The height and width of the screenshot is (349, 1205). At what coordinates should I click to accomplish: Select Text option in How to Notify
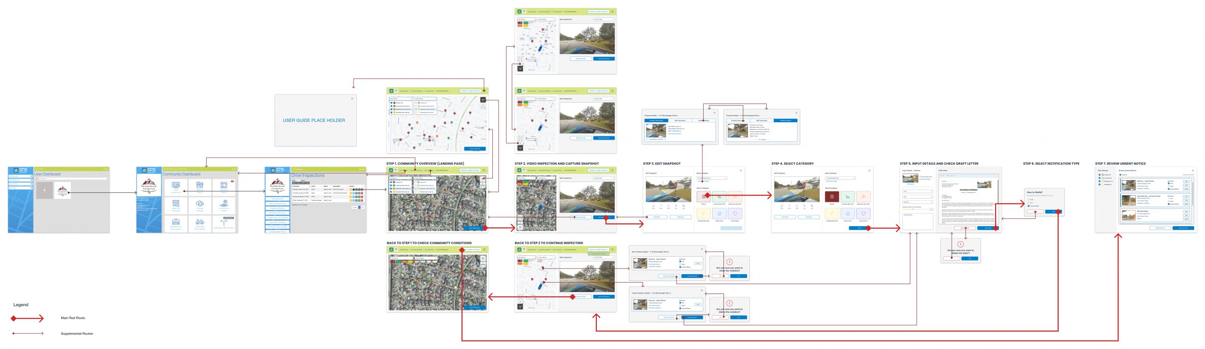tap(1028, 203)
